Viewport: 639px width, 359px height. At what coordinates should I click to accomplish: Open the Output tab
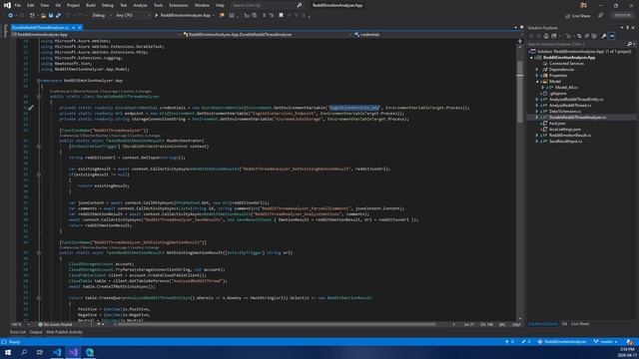click(36, 332)
